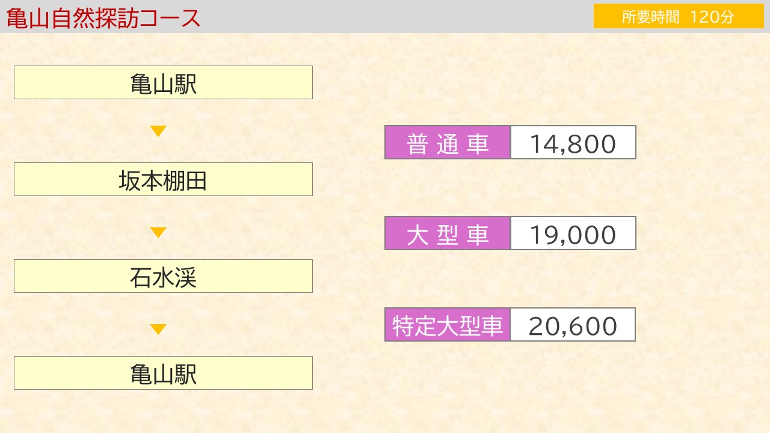The height and width of the screenshot is (433, 770).
Task: Click the 大型車 vehicle type label
Action: click(x=448, y=233)
